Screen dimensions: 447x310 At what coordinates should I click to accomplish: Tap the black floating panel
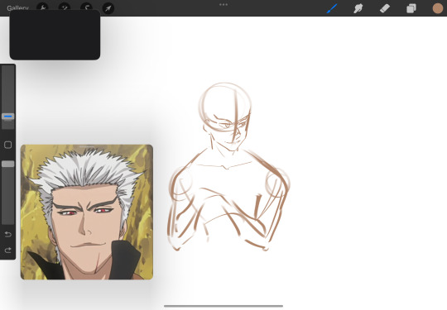(55, 35)
